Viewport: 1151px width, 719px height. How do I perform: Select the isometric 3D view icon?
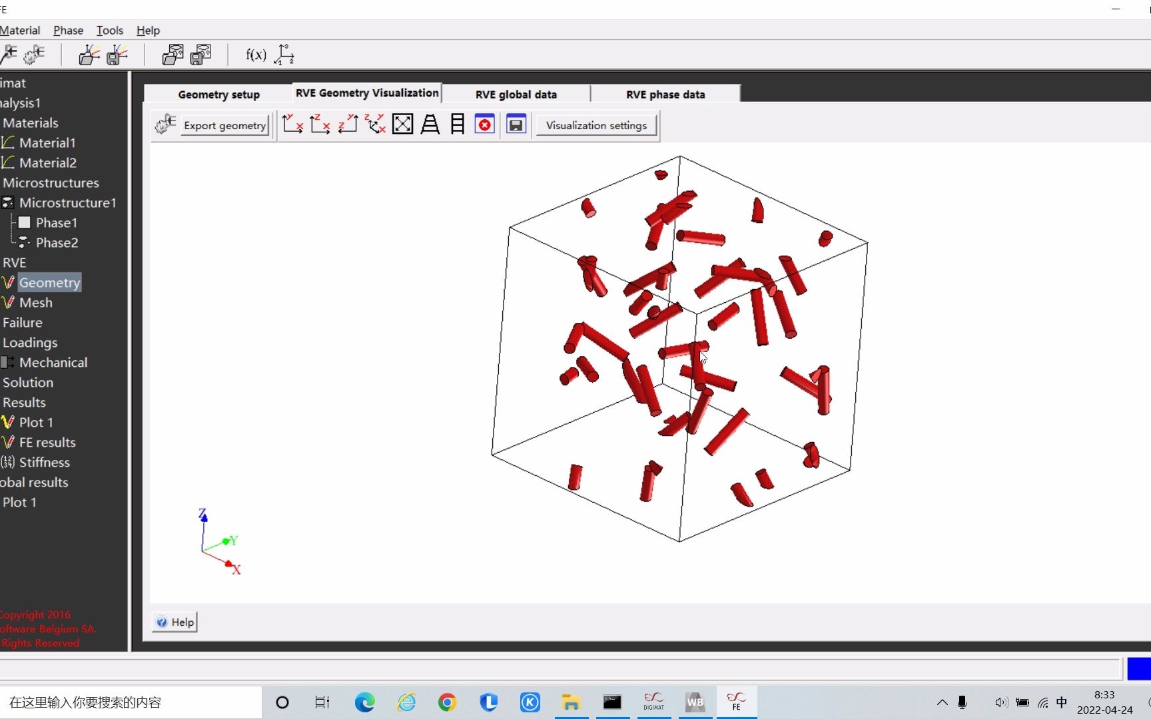coord(375,124)
